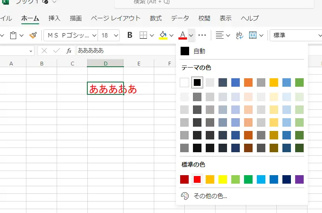Viewport: 322px width, 213px height.
Task: Open the font size 18 dropdown
Action: pos(116,35)
